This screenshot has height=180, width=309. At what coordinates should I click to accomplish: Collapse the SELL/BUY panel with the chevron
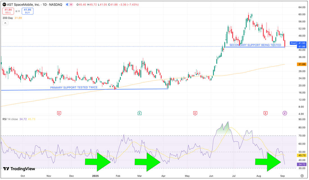(5, 23)
